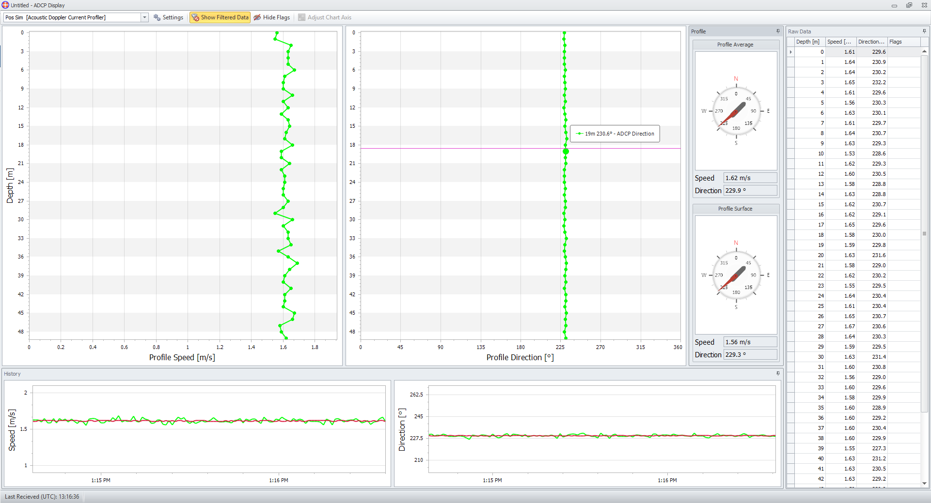Click the 19m highlighted direction data point
Image resolution: width=931 pixels, height=503 pixels.
pos(566,152)
